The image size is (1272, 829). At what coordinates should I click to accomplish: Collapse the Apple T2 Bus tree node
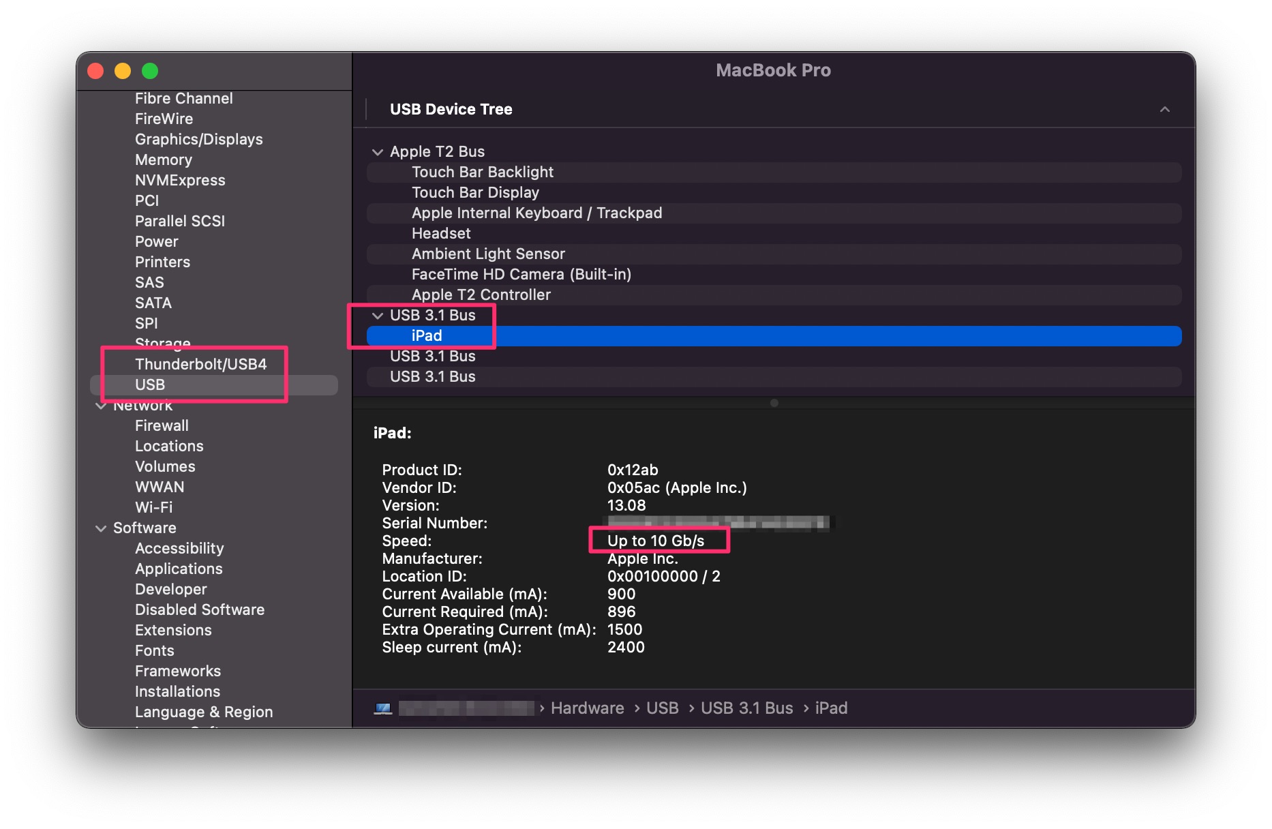tap(378, 152)
